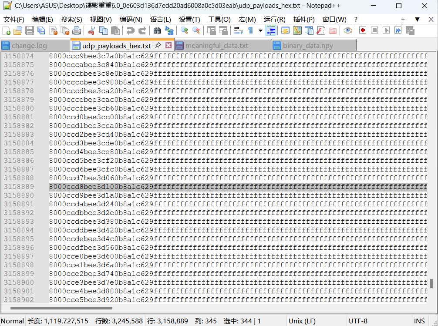This screenshot has width=438, height=326.
Task: Toggle the Monitoring eye icon
Action: point(347,30)
